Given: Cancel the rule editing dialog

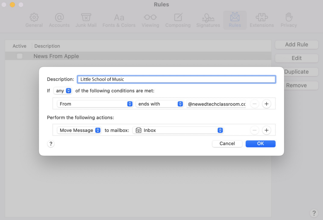Looking at the screenshot, I should 227,144.
